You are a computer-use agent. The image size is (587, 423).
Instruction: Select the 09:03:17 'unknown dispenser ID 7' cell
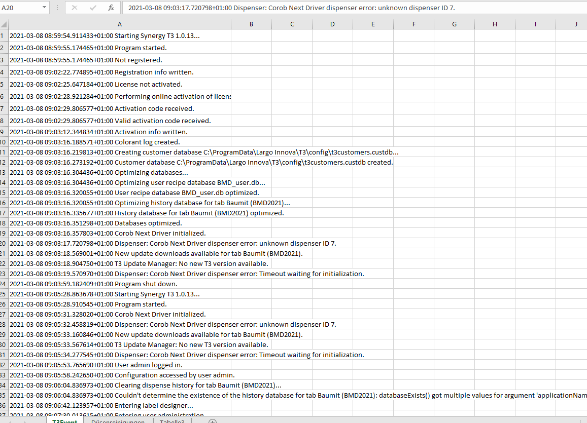tap(120, 243)
